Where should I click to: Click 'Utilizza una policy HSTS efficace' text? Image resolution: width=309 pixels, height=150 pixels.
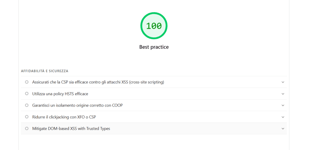click(60, 94)
